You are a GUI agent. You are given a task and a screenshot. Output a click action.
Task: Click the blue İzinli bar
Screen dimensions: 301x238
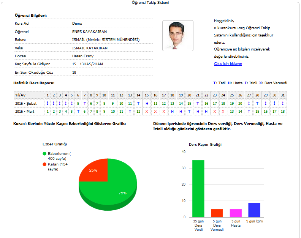(x=254, y=210)
